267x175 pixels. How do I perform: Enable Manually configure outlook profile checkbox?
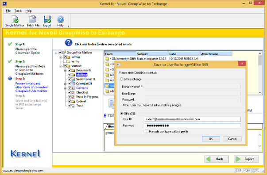147,131
